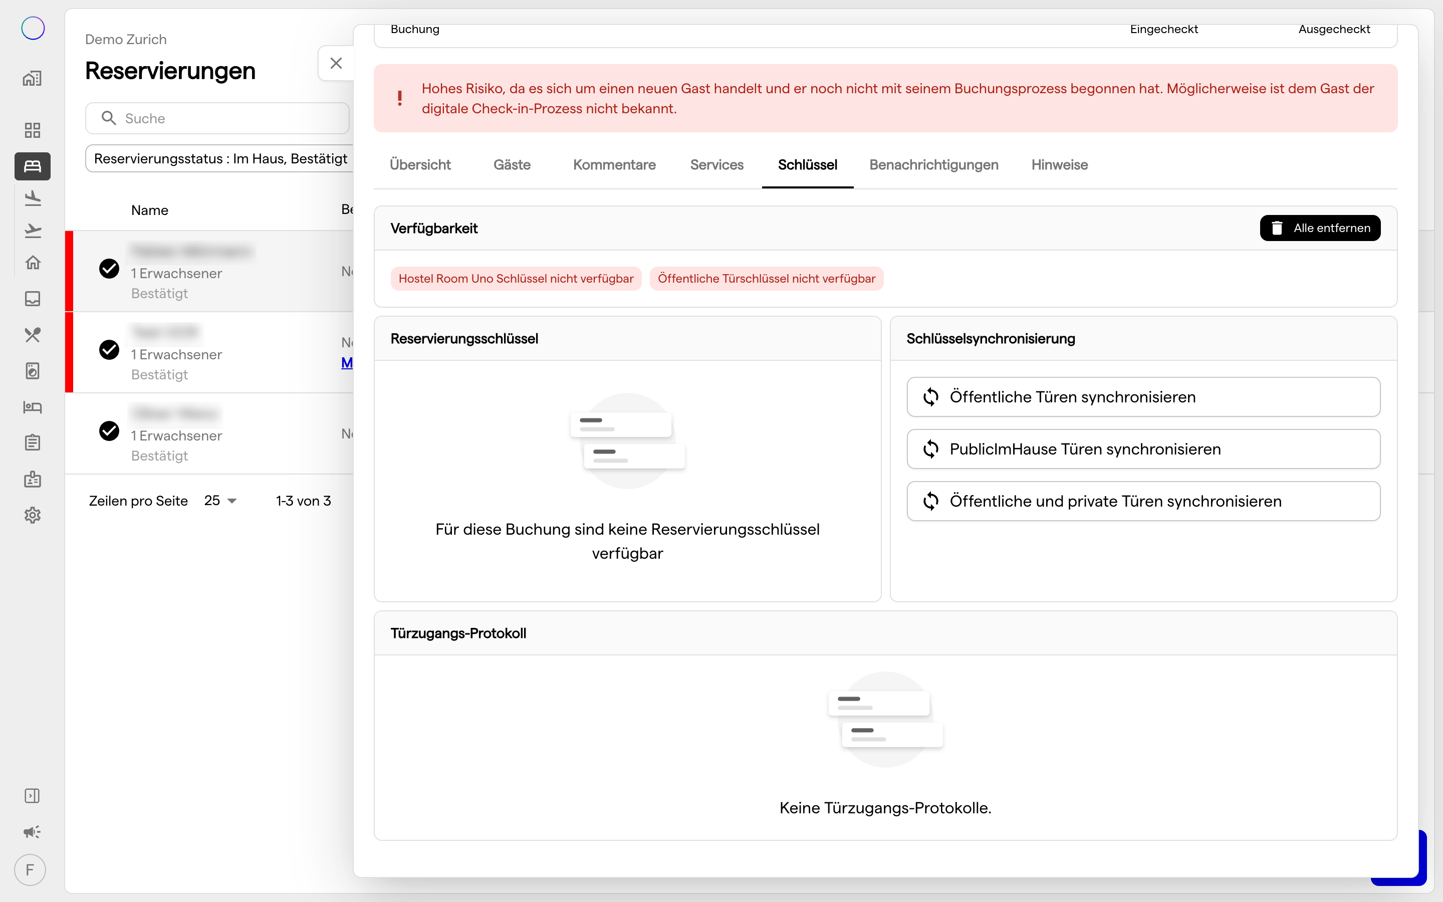Open the user avatar labeled F

tap(30, 870)
